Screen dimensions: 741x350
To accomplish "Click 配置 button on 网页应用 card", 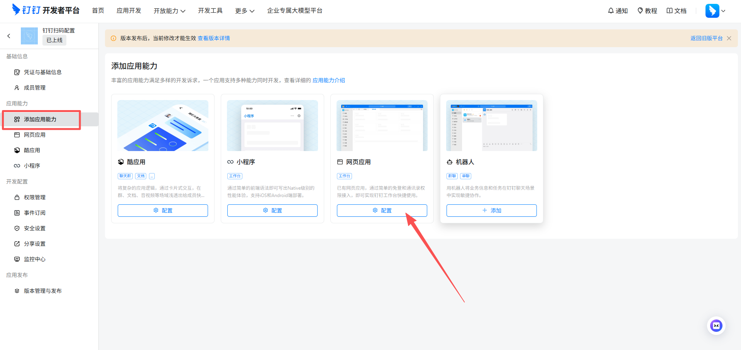I will [x=382, y=211].
